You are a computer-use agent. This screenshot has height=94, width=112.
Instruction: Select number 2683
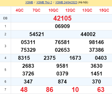point(28,66)
